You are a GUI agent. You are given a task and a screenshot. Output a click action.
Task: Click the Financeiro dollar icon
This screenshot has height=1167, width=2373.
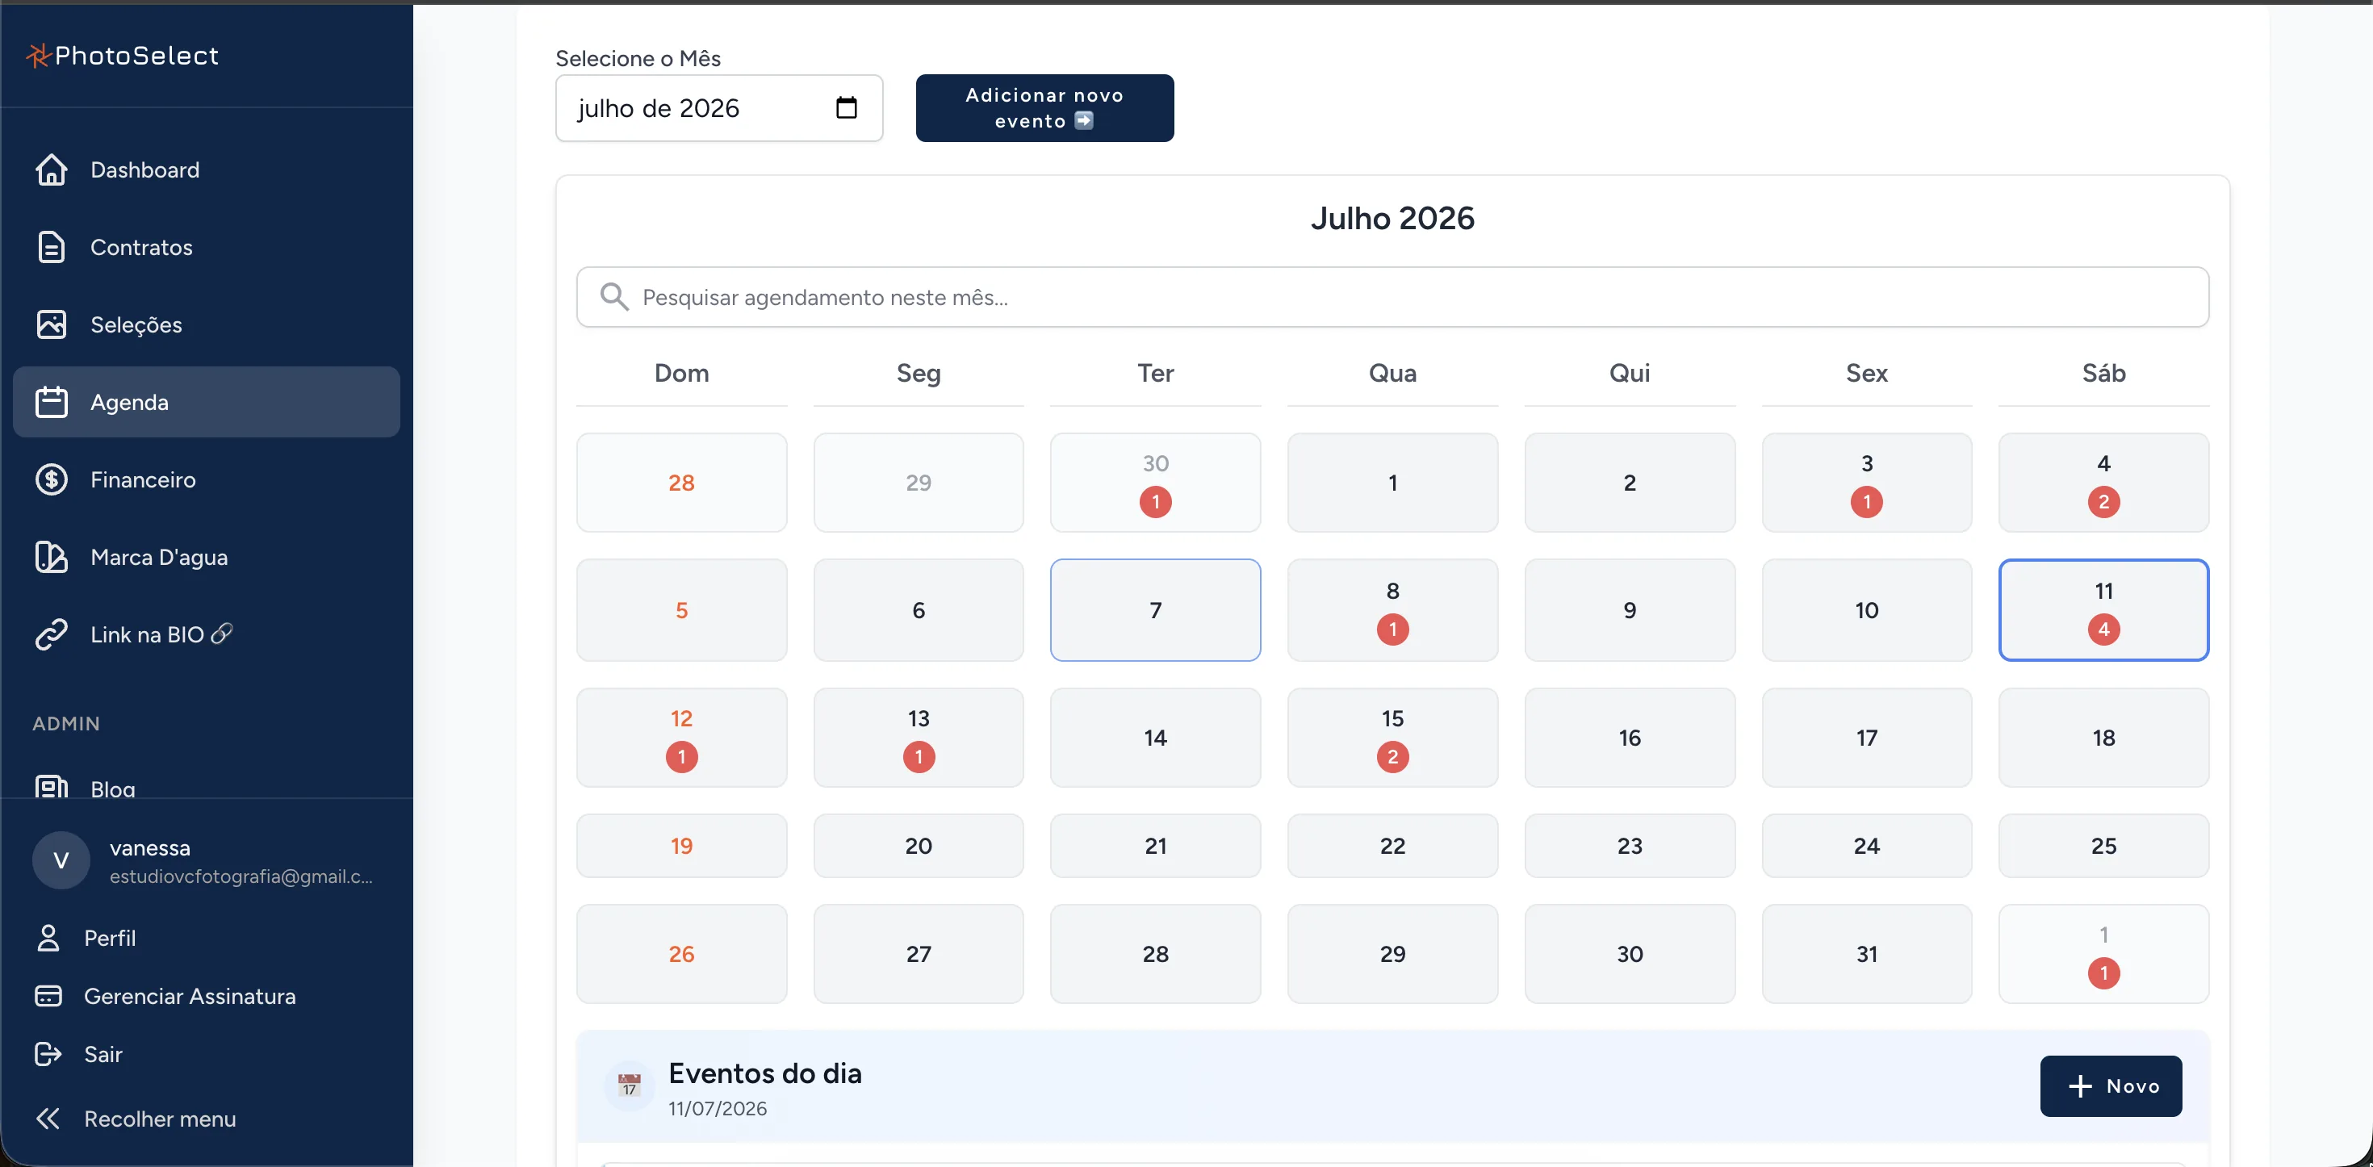(52, 479)
